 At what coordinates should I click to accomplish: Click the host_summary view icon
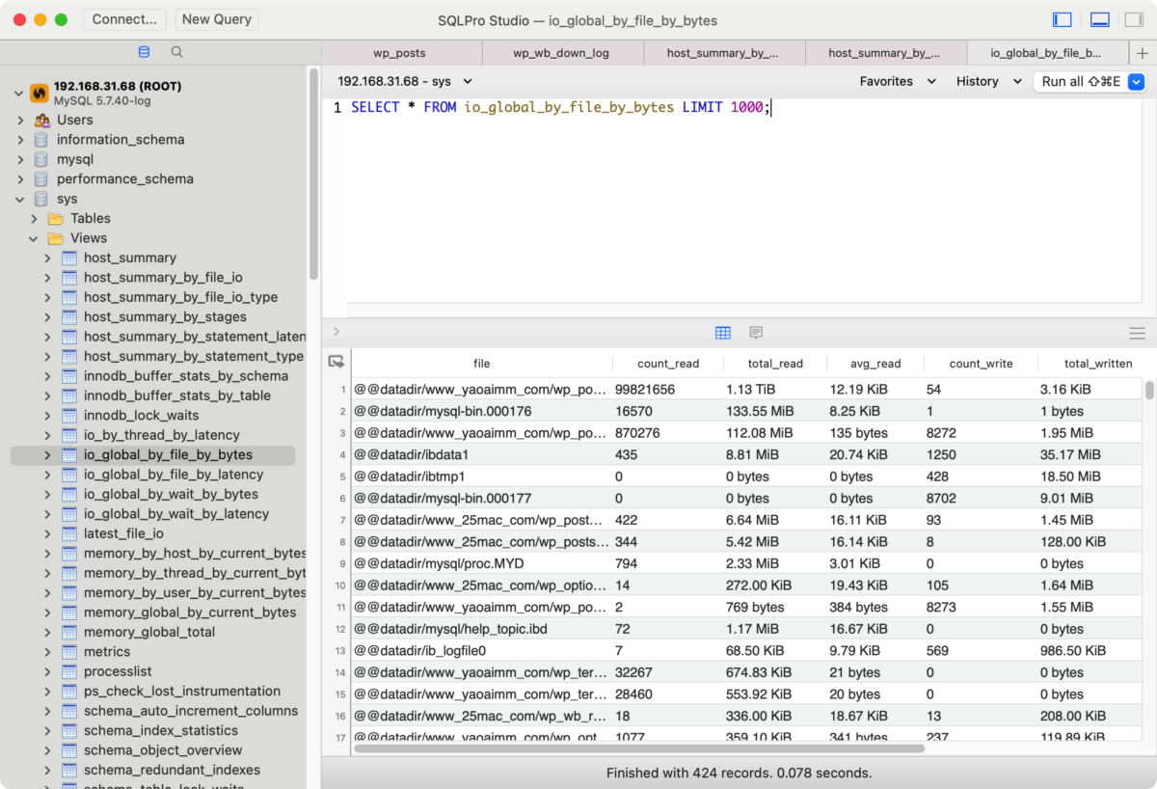(x=69, y=258)
